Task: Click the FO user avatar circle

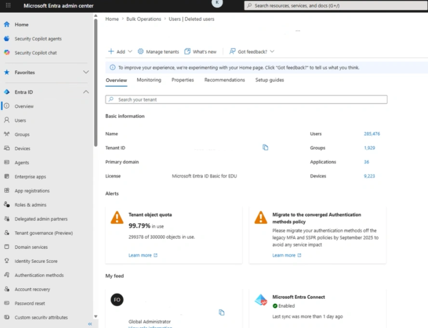Action: (x=117, y=300)
